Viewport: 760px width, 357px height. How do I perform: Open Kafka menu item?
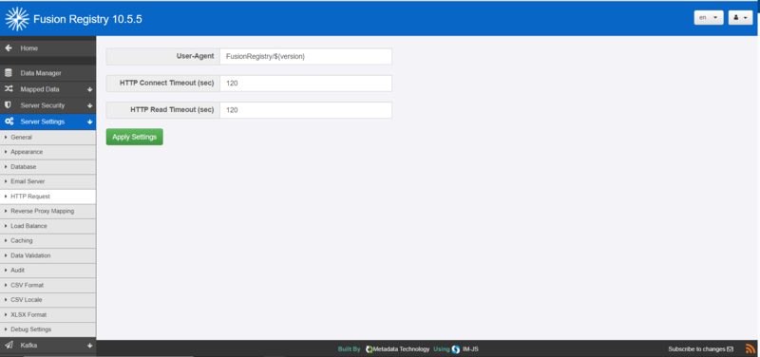tap(48, 346)
